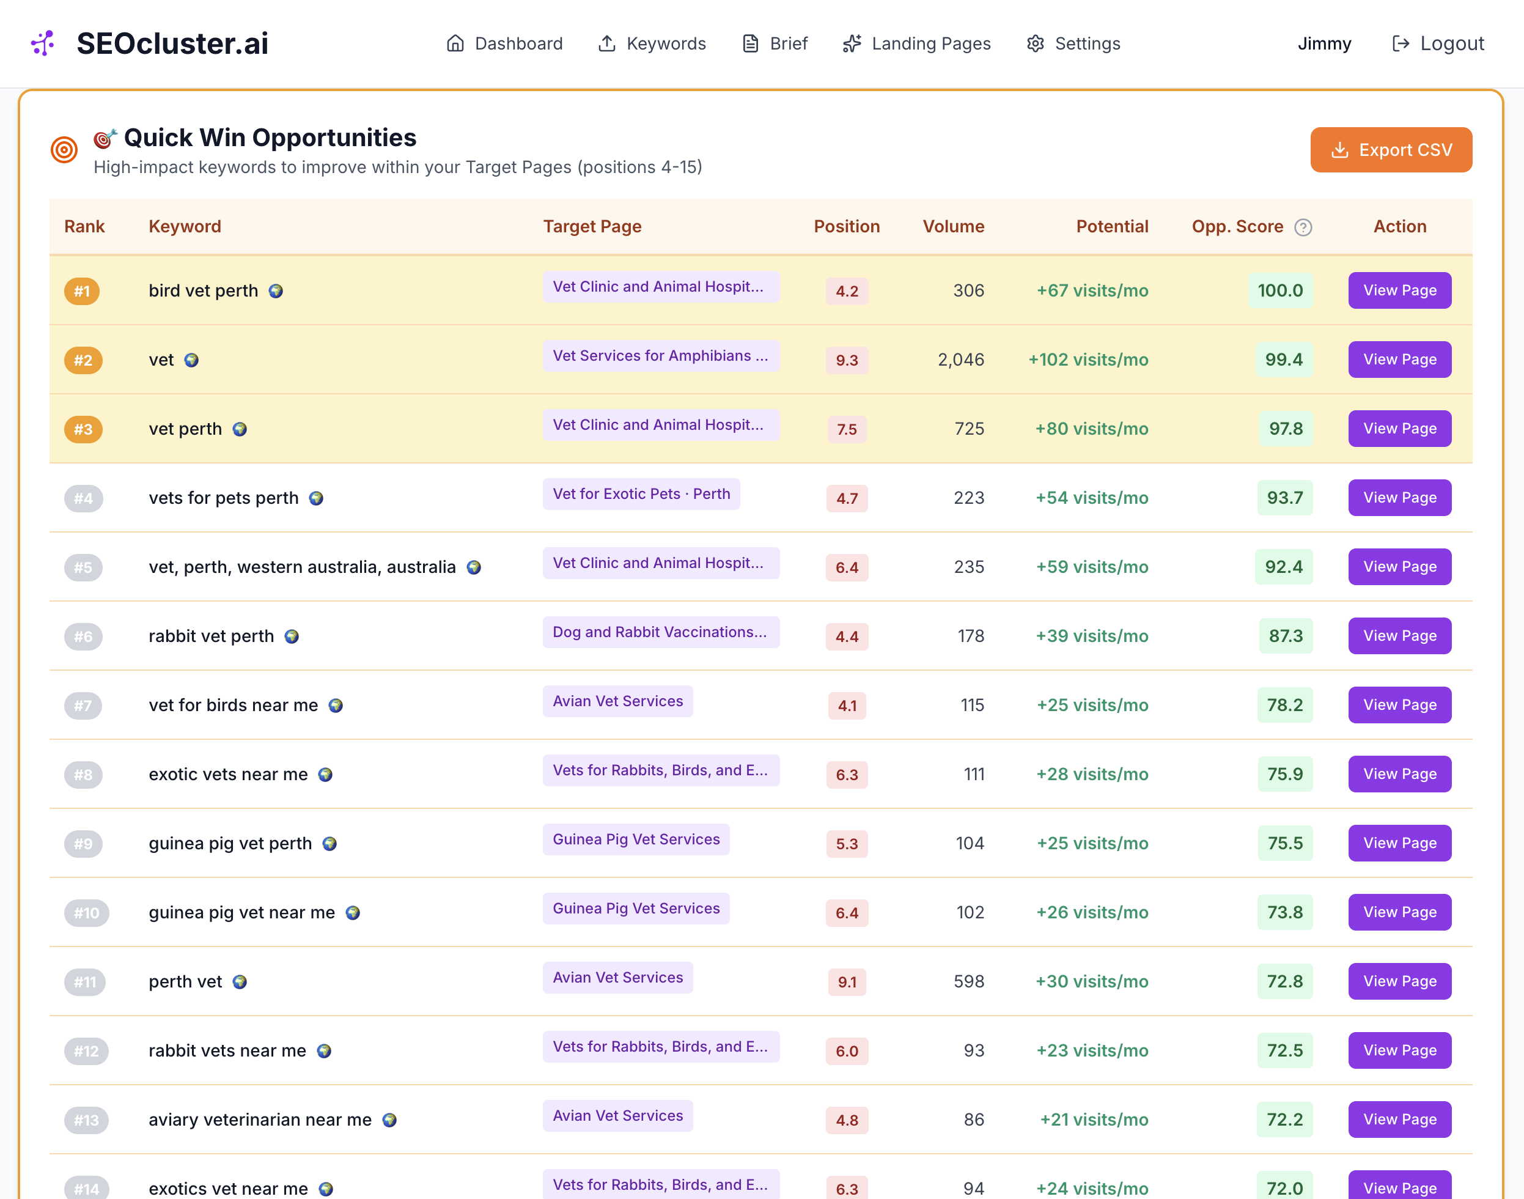1524x1199 pixels.
Task: Click View Page for bird vet perth
Action: pyautogui.click(x=1399, y=290)
